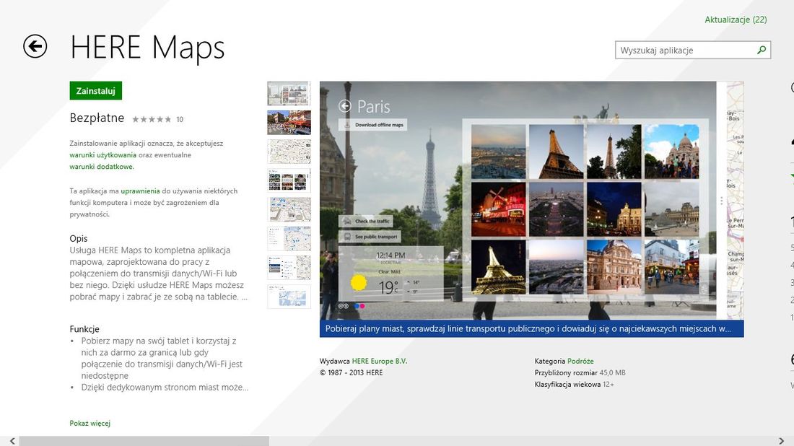
Task: Click the rating count '10'
Action: coord(180,120)
